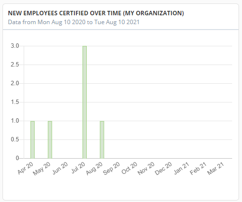Click the 1.5 y-axis value

(x=15, y=102)
